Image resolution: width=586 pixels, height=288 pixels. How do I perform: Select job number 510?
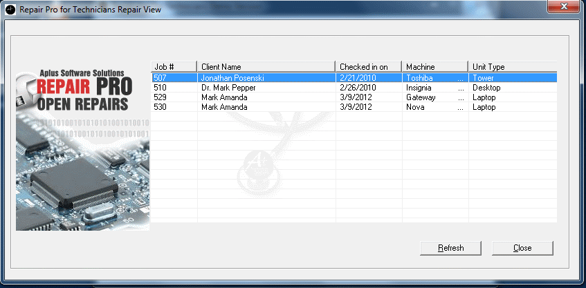(x=160, y=88)
